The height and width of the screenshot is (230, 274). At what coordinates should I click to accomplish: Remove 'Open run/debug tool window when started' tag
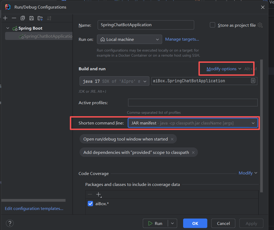172,139
